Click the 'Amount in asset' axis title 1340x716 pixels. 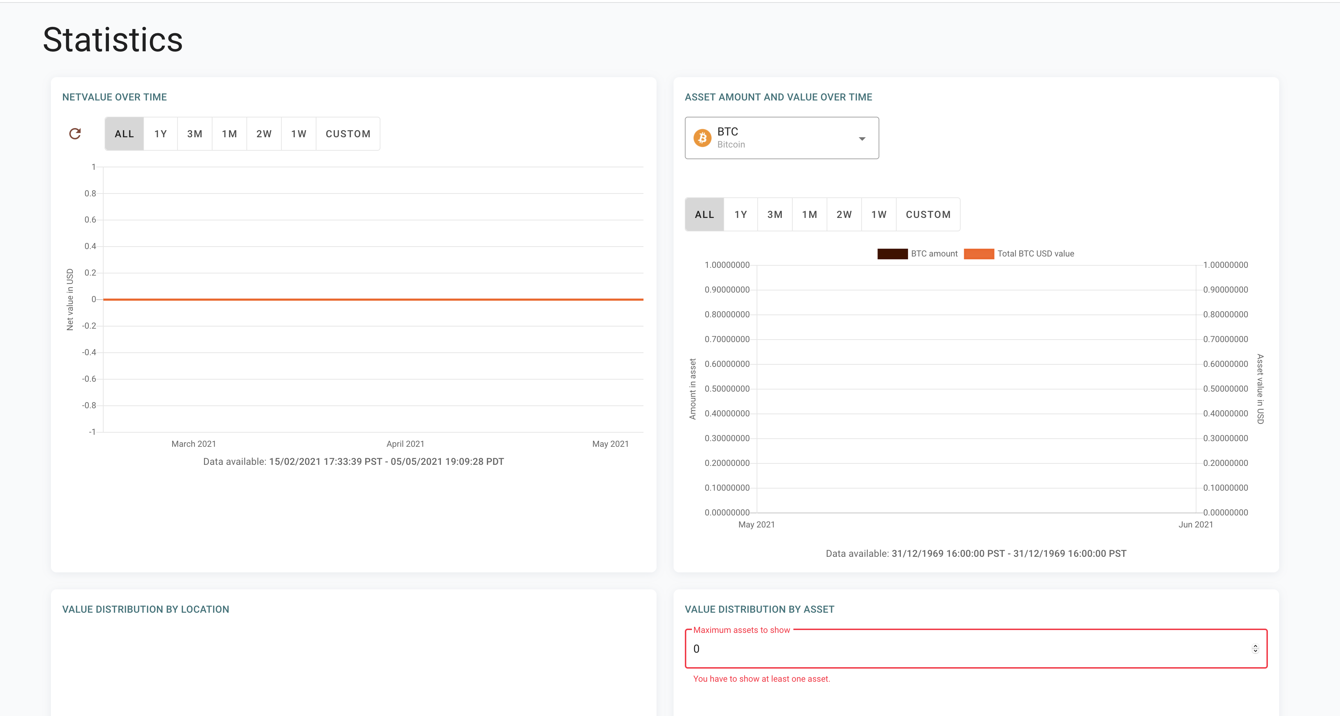coord(692,389)
